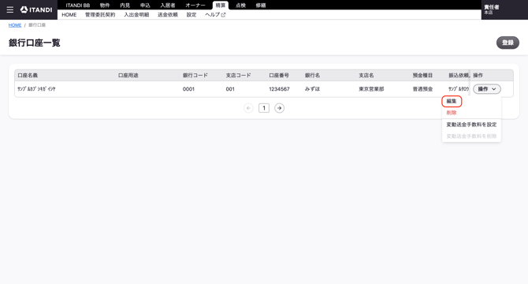Go to next page arrow in pagination
The height and width of the screenshot is (284, 528).
coord(279,108)
